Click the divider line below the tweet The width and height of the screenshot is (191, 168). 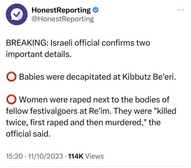[95, 166]
